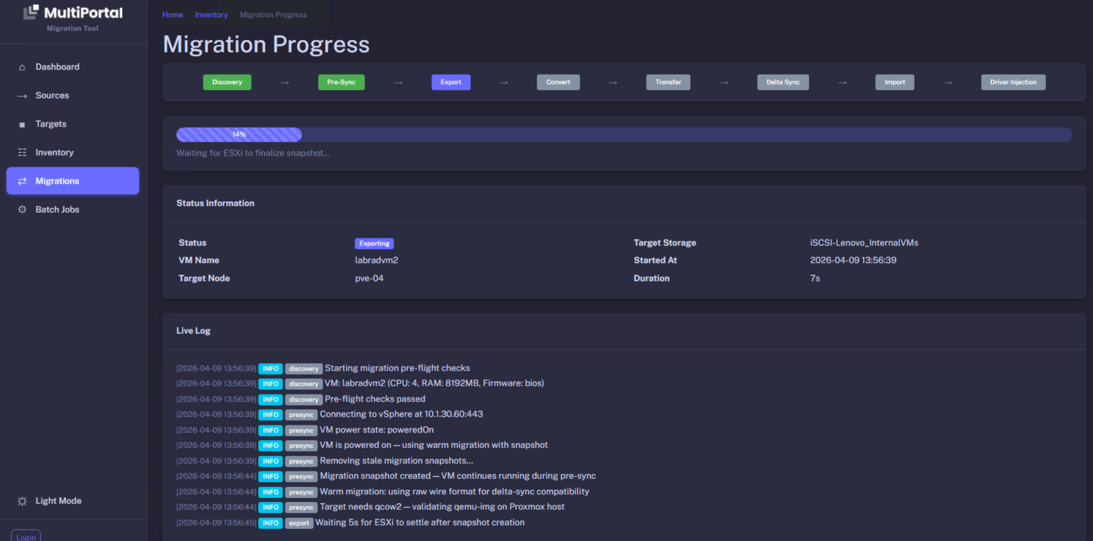
Task: Click the Inventory list icon
Action: pyautogui.click(x=22, y=153)
